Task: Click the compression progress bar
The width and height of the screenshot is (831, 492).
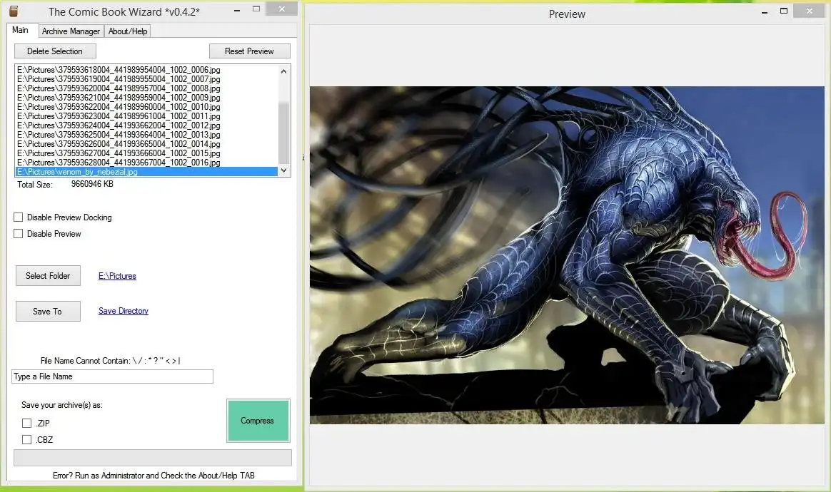Action: 153,458
